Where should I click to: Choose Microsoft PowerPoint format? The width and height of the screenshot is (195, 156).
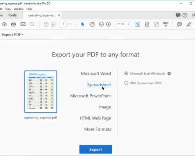tap(90, 96)
